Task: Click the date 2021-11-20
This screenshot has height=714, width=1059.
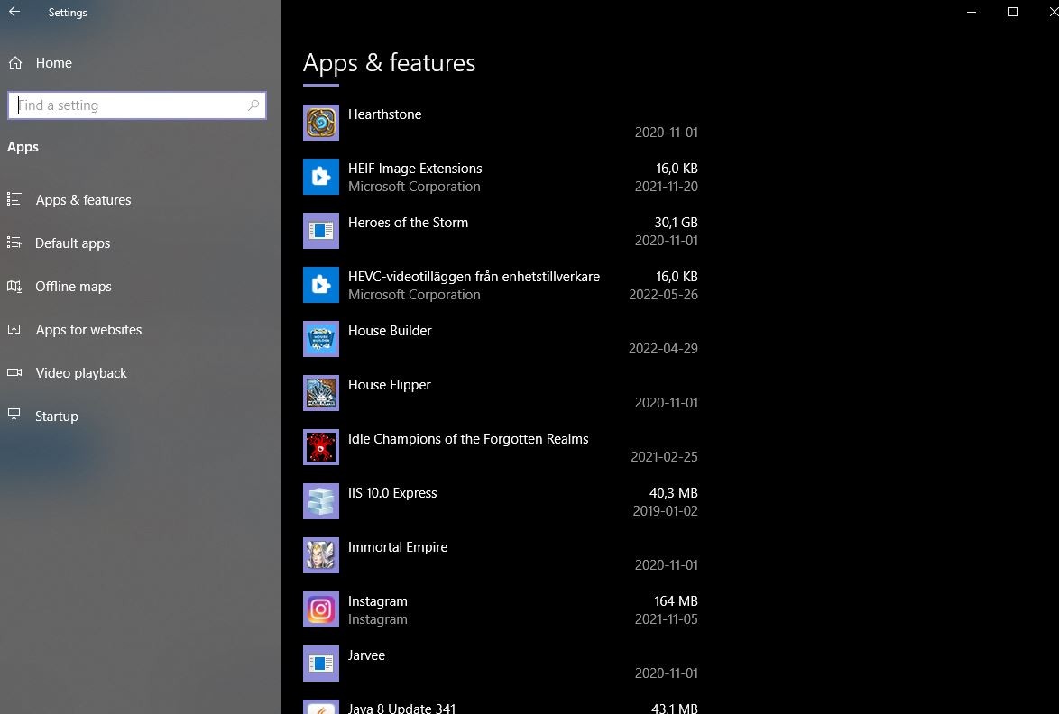Action: 666,187
